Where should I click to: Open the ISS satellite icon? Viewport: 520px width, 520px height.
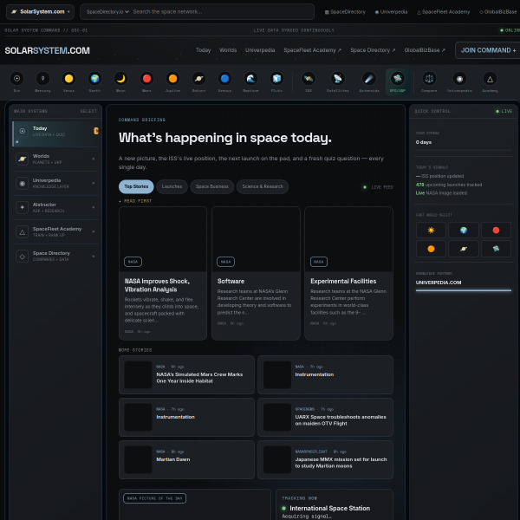coord(309,81)
